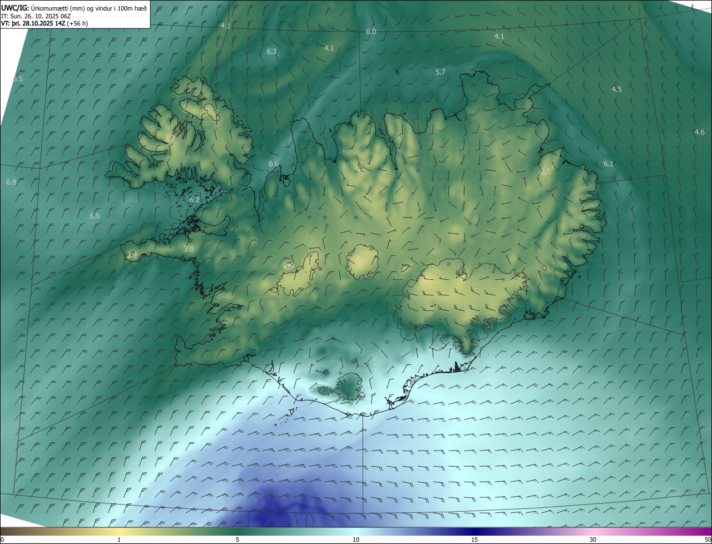
Task: Click the 4.6 value at right edge
Action: click(699, 132)
